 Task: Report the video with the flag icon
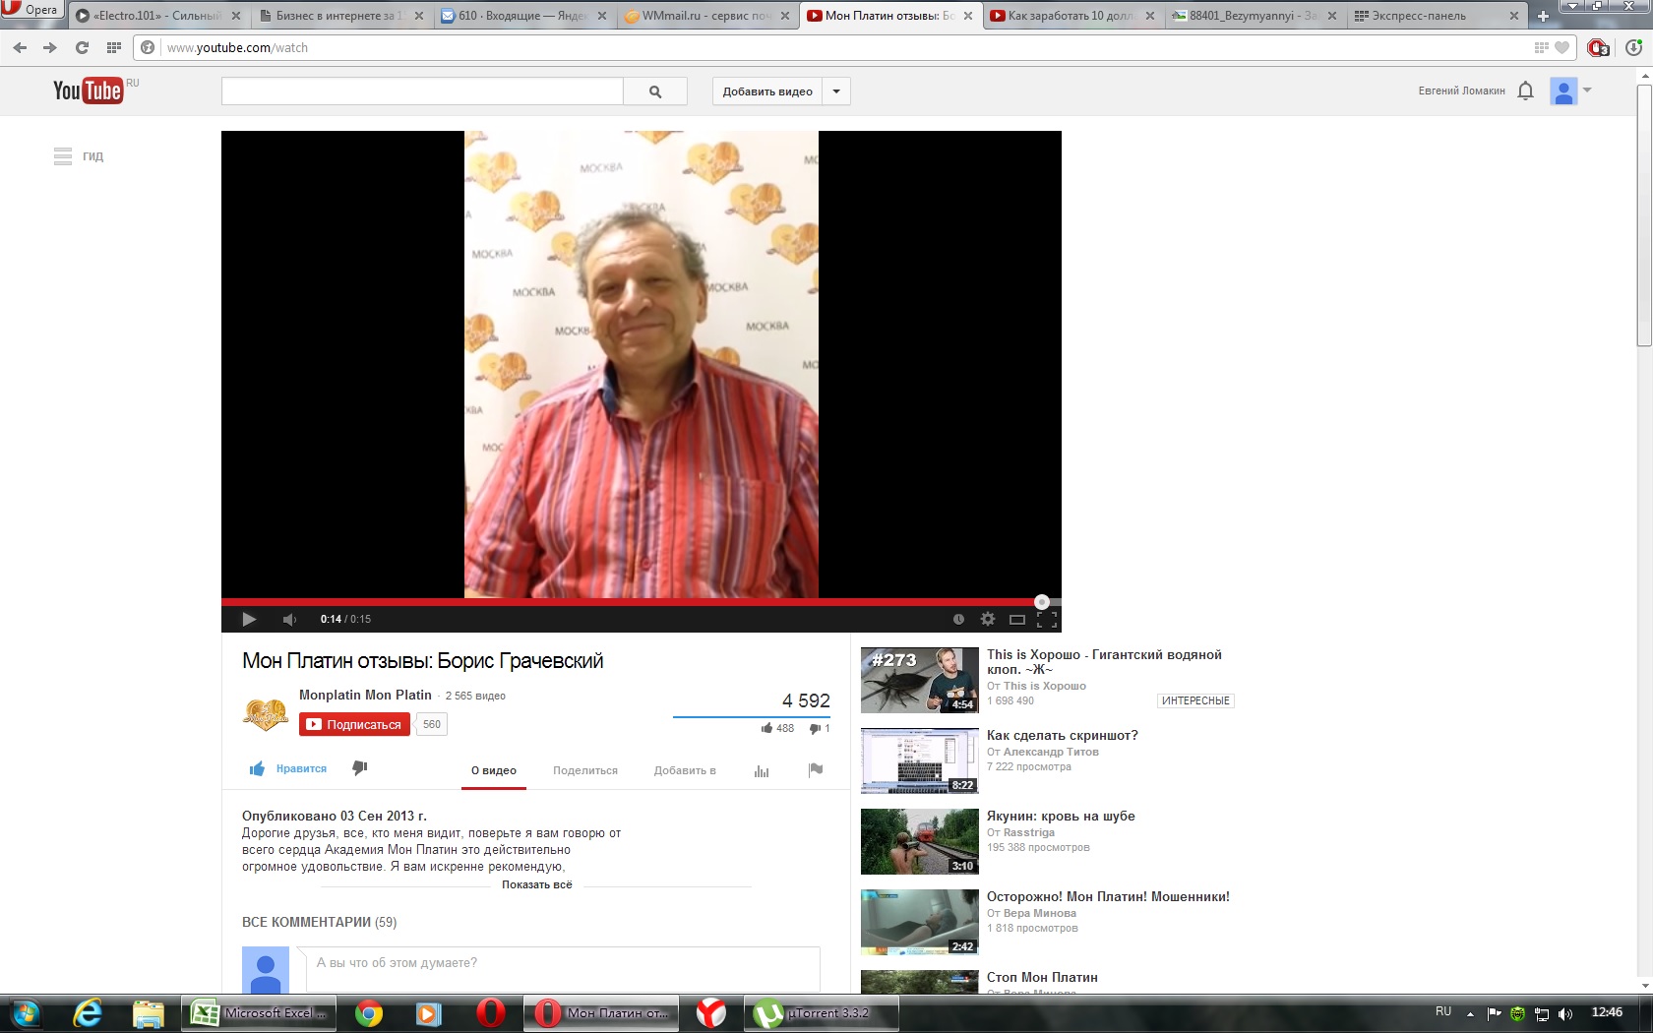click(816, 769)
